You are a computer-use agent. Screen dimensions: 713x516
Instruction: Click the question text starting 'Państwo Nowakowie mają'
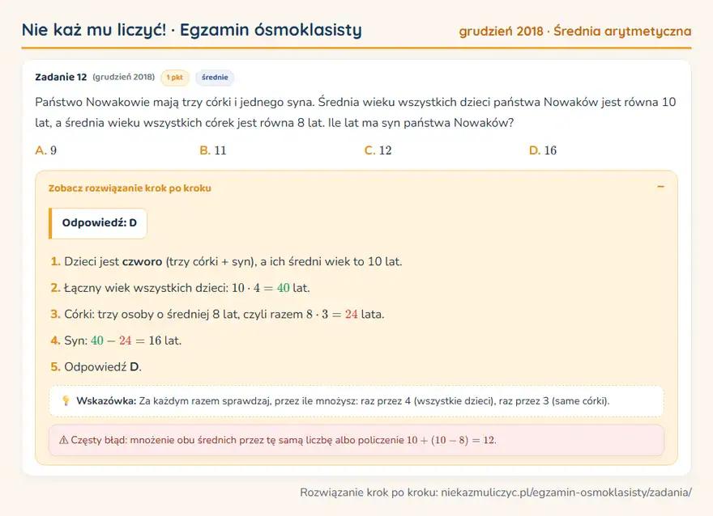[356, 112]
